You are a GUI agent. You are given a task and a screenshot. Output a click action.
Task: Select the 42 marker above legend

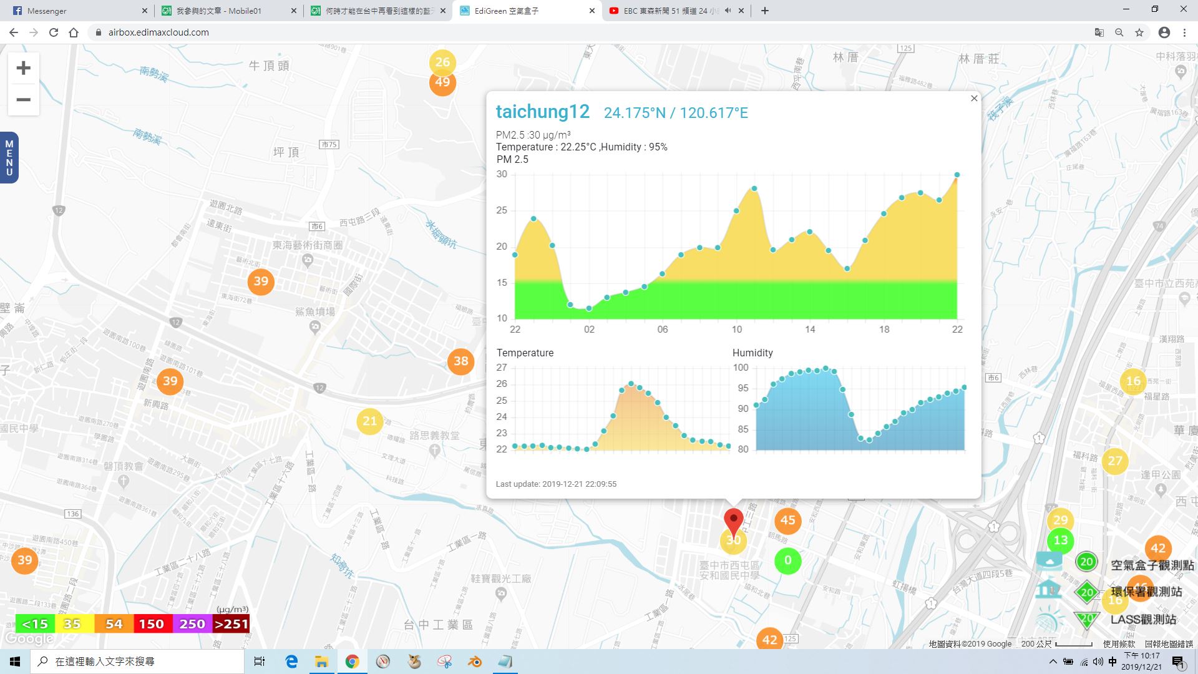1158,549
